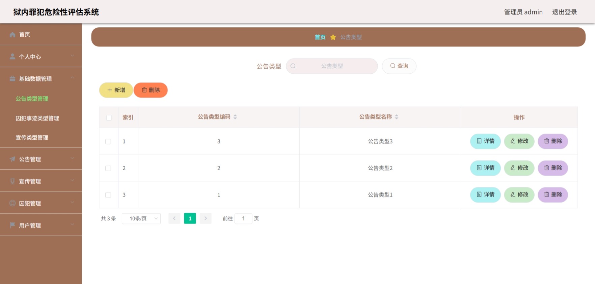
Task: Expand the 囚犯管理 menu chevron
Action: coord(72,202)
